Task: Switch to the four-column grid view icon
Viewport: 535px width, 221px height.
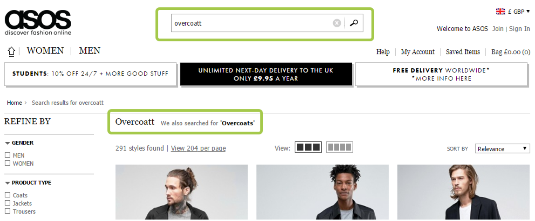Action: coord(340,147)
